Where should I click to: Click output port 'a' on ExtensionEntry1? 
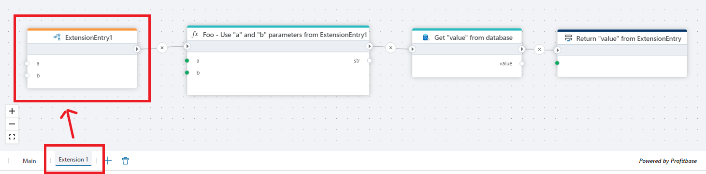coord(27,63)
